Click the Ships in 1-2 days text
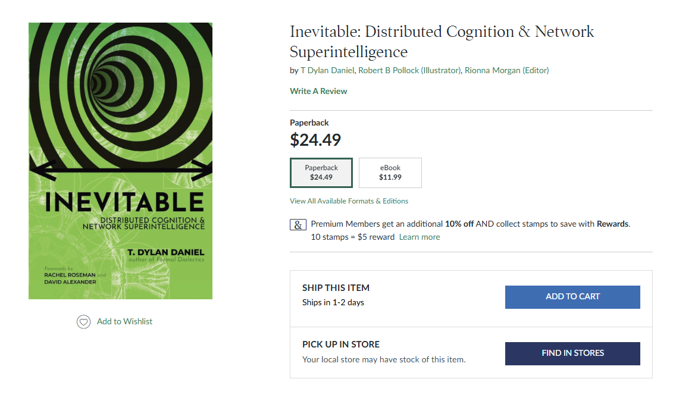Image resolution: width=676 pixels, height=404 pixels. click(333, 302)
